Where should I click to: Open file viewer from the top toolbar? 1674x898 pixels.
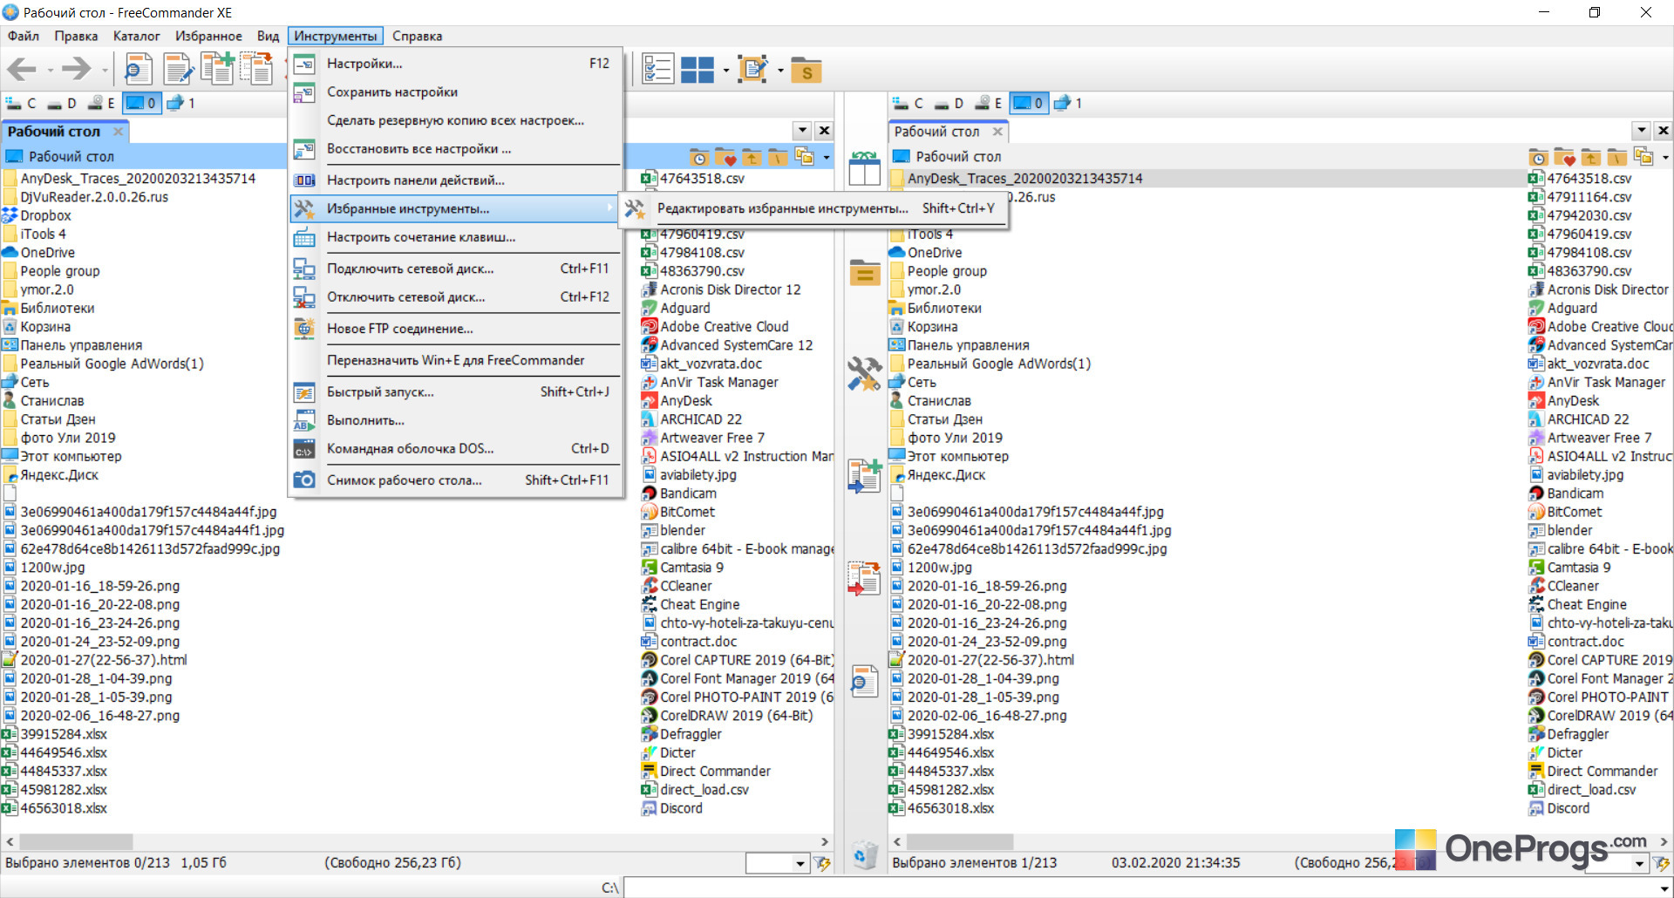coord(138,69)
